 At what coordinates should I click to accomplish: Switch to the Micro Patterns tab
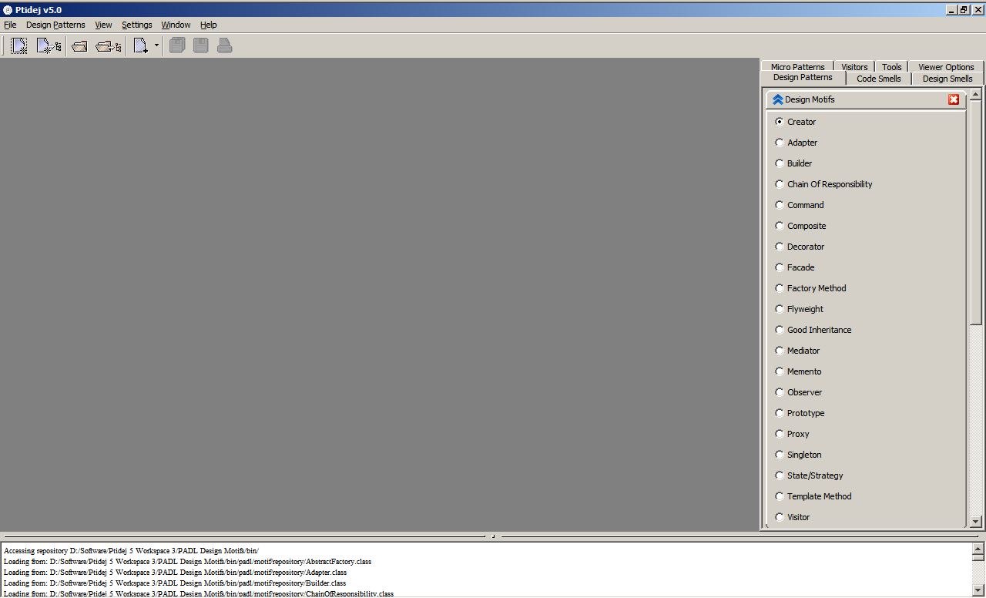pyautogui.click(x=797, y=66)
